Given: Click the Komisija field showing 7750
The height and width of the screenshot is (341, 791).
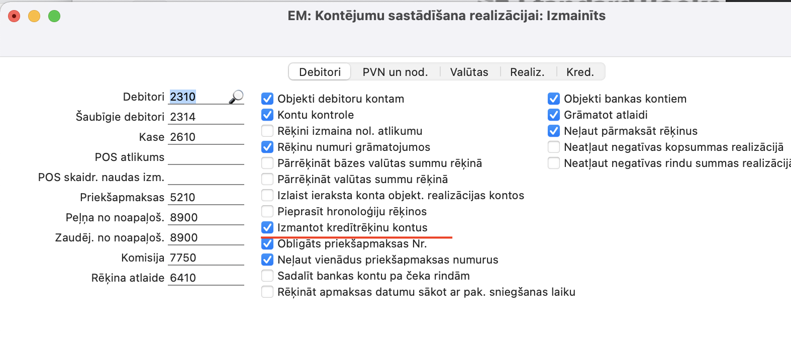Looking at the screenshot, I should [206, 258].
